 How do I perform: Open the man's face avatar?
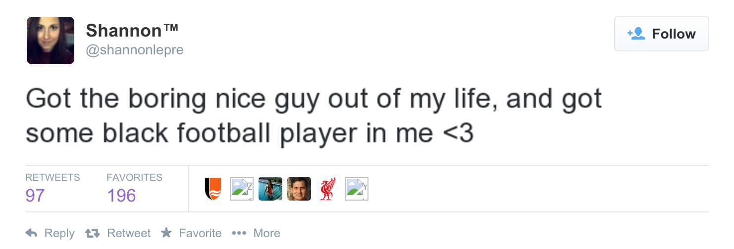(x=299, y=189)
